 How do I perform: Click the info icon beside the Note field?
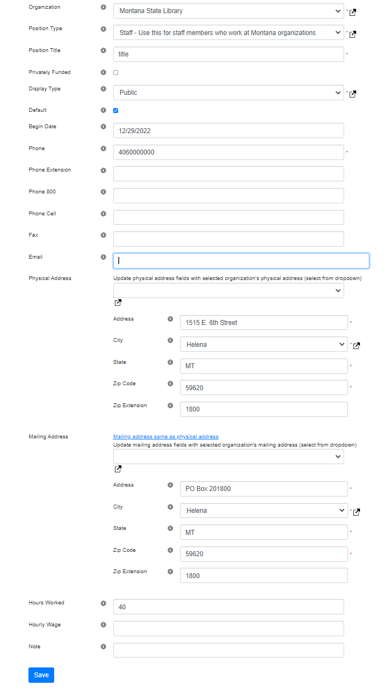[103, 647]
